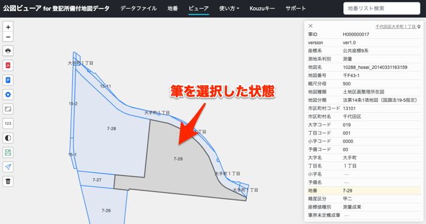The height and width of the screenshot is (224, 426).
Task: Toggle the 123 numbering tool
Action: click(8, 124)
